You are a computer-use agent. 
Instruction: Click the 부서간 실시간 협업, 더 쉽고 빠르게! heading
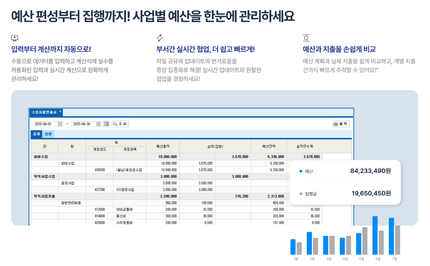point(206,49)
